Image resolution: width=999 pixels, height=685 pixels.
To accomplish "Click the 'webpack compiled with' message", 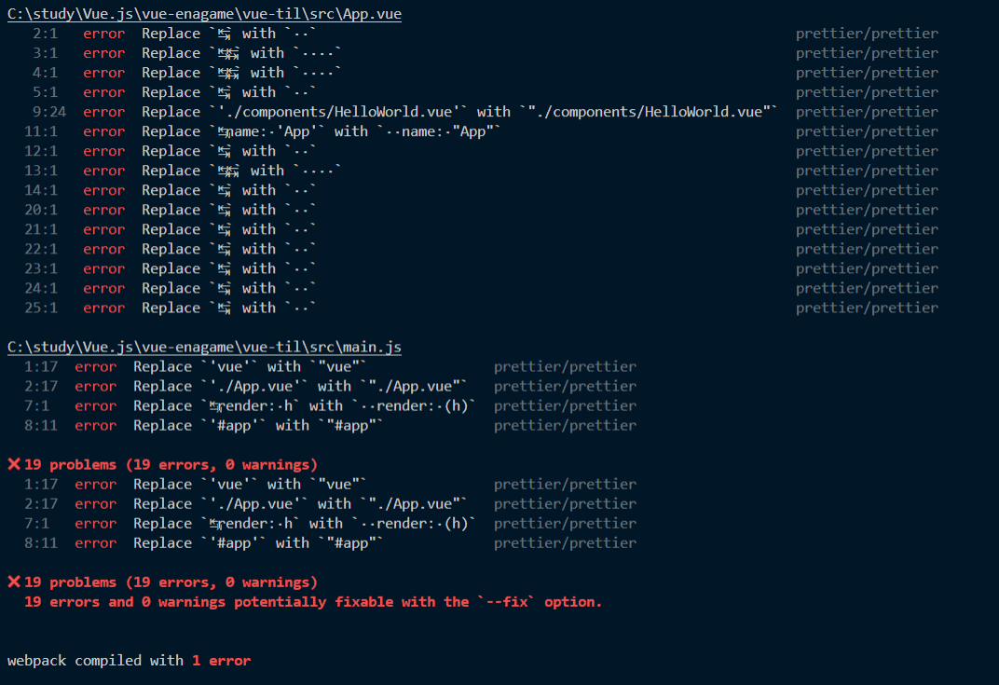I will pyautogui.click(x=95, y=660).
